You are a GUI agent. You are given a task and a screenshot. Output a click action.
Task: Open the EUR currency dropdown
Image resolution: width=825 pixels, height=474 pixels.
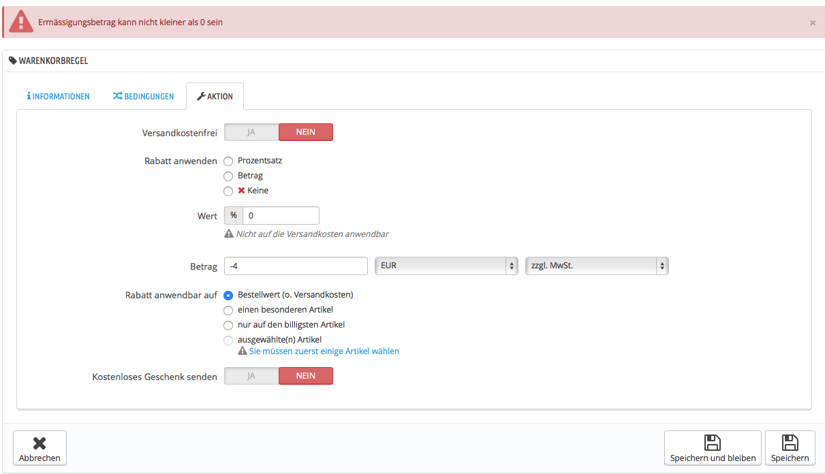447,266
